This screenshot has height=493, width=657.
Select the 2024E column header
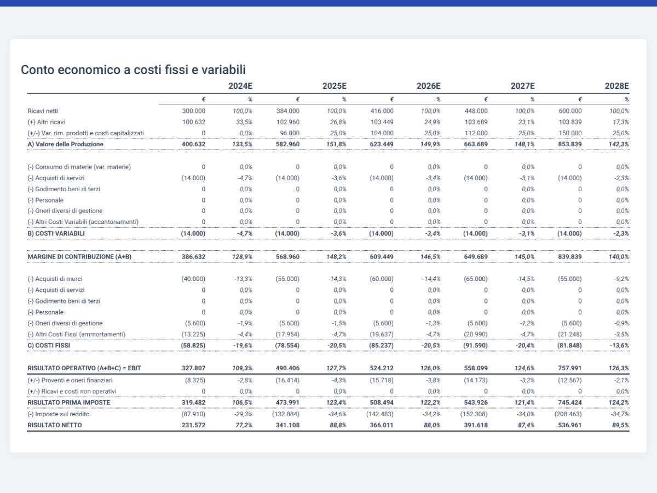(x=240, y=86)
